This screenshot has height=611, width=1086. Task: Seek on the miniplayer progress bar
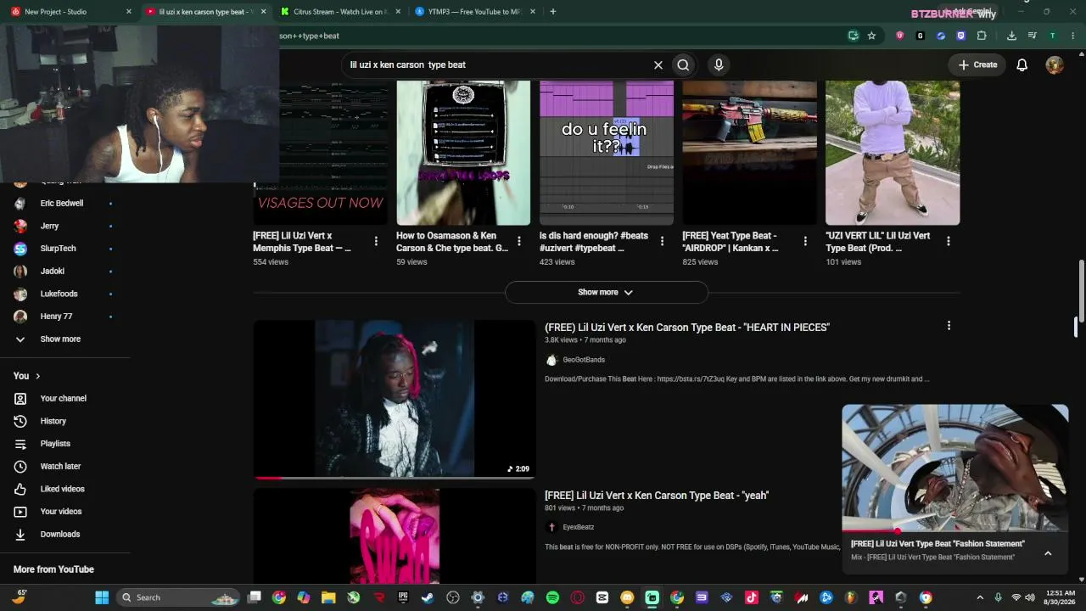955,531
